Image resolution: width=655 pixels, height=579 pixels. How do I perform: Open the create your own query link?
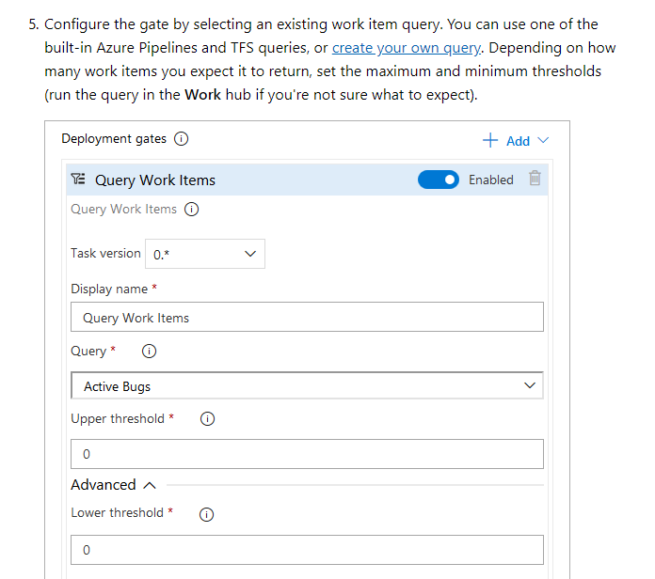[x=406, y=48]
